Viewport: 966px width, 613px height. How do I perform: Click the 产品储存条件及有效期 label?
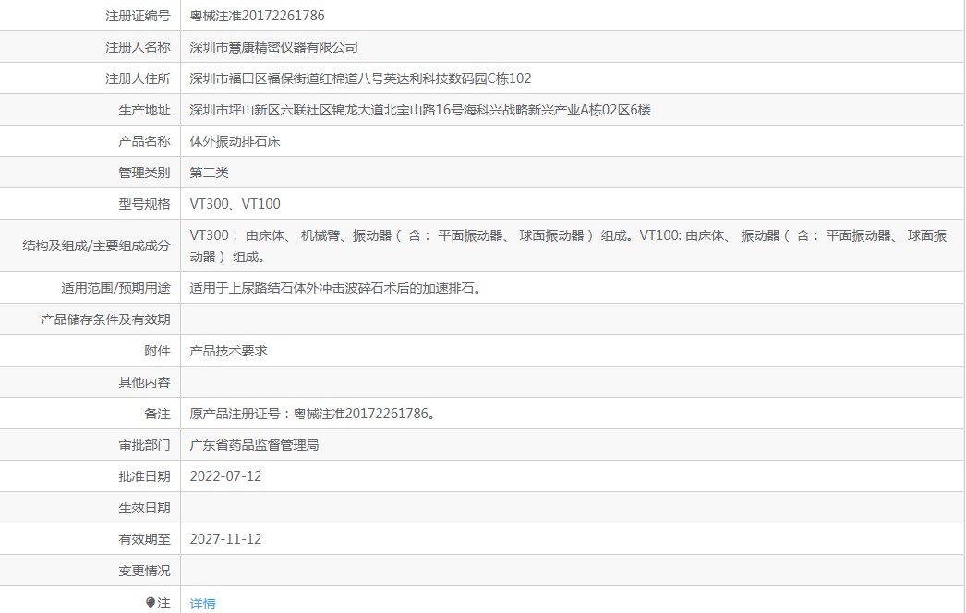pyautogui.click(x=105, y=319)
